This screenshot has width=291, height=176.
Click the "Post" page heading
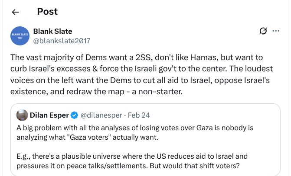[x=47, y=12]
